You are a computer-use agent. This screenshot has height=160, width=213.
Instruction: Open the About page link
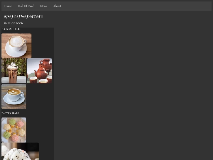(57, 6)
